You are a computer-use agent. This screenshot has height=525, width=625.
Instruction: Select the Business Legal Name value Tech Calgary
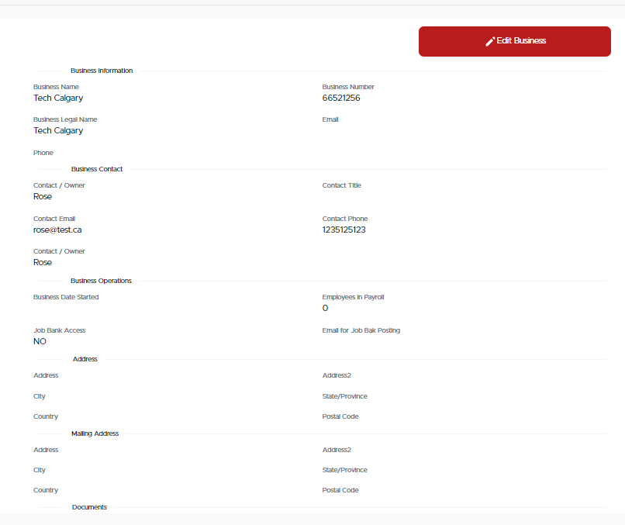58,131
